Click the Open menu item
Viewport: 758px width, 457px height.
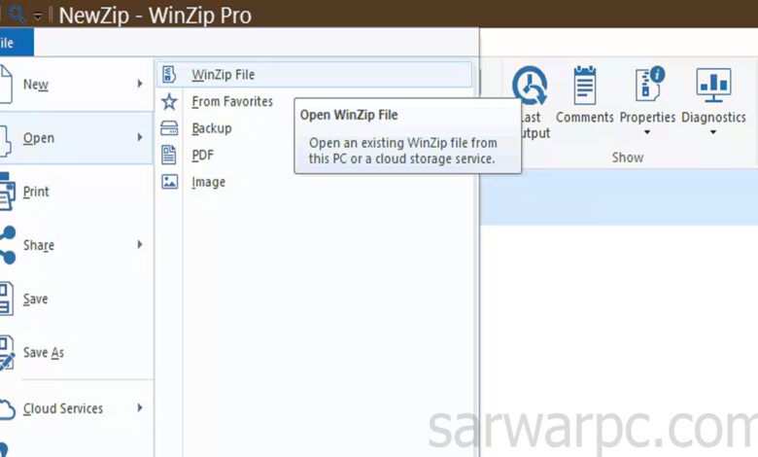tap(76, 138)
